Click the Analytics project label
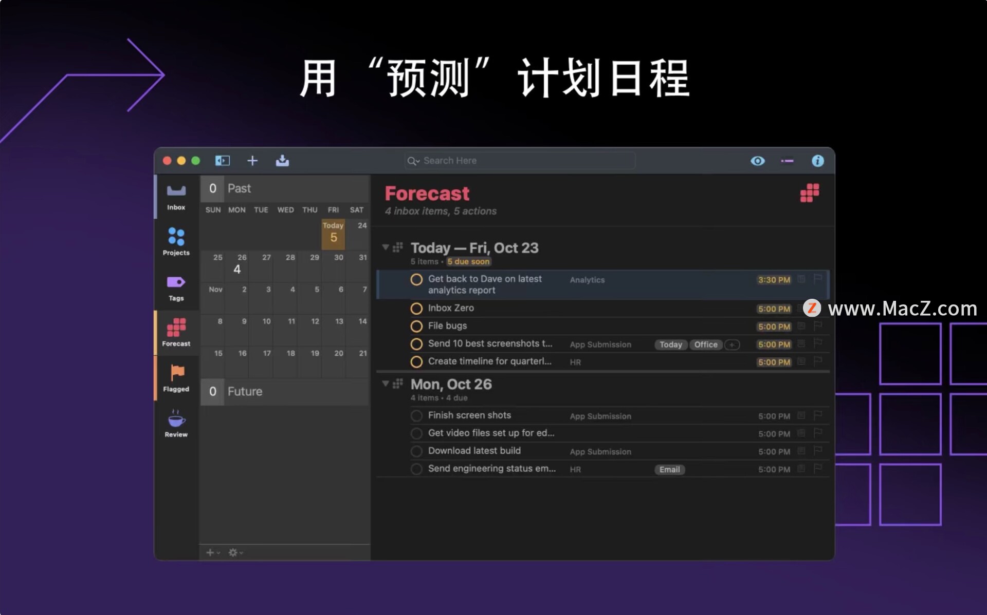 pyautogui.click(x=587, y=280)
